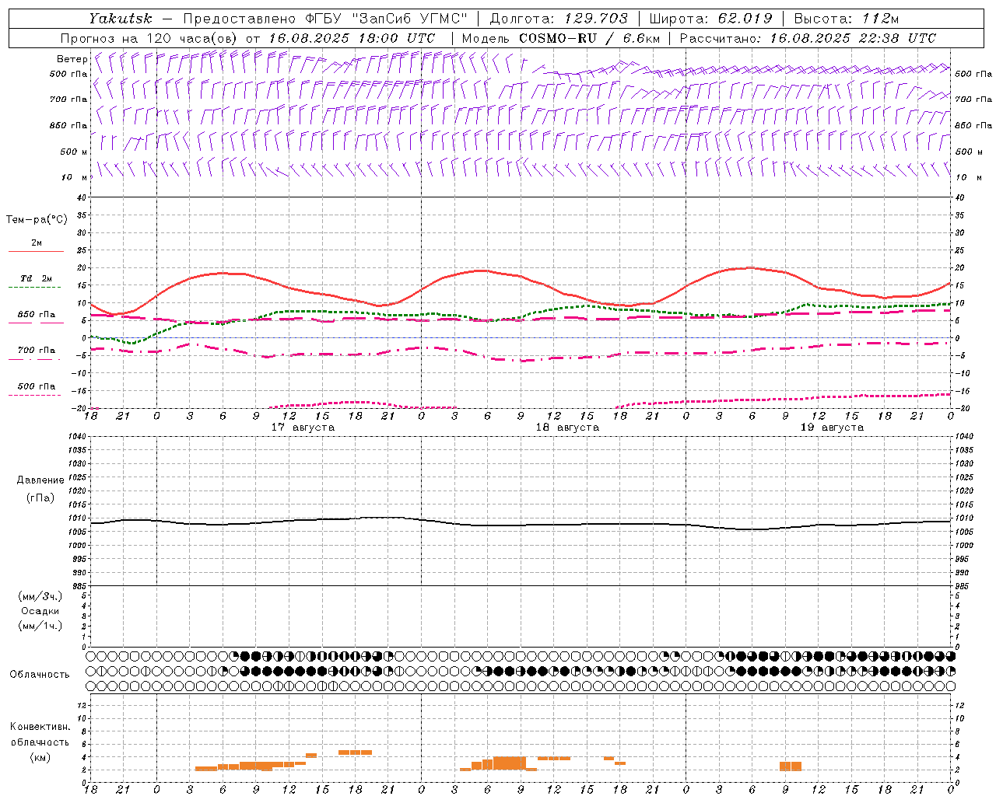
Task: Click the 18 августа date label
Action: [567, 428]
